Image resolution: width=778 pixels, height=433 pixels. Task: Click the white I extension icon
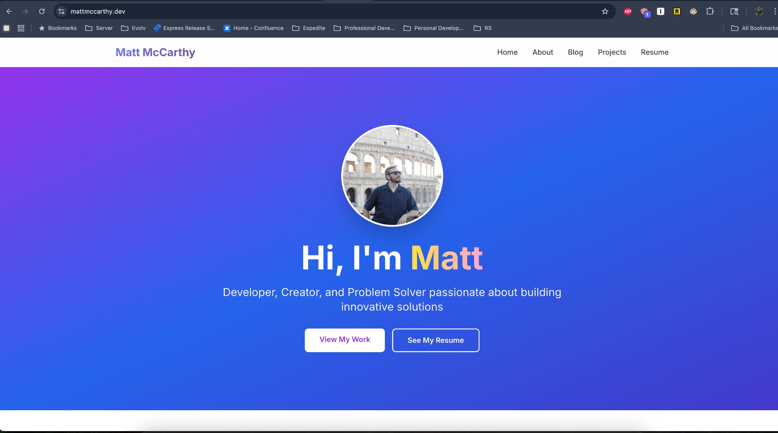click(x=660, y=11)
